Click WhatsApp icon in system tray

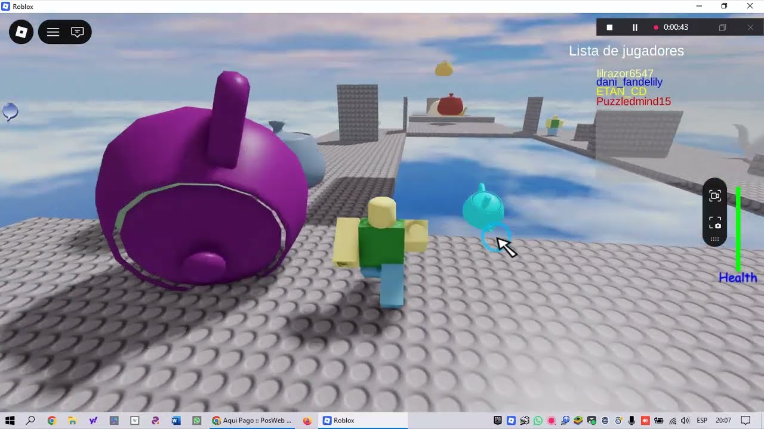(538, 421)
